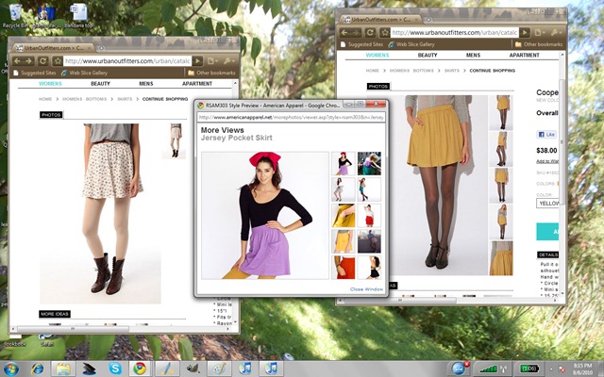This screenshot has width=604, height=377.
Task: Click Back arrow in right yellow-skirt window
Action: point(344,33)
